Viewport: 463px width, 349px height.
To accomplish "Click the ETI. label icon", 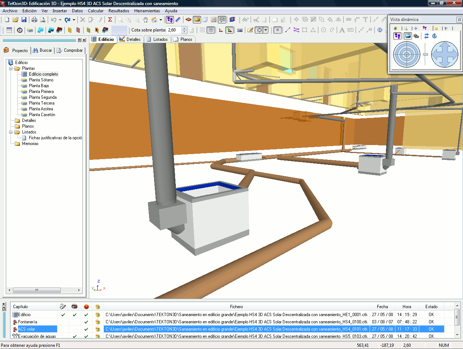I will (x=351, y=30).
